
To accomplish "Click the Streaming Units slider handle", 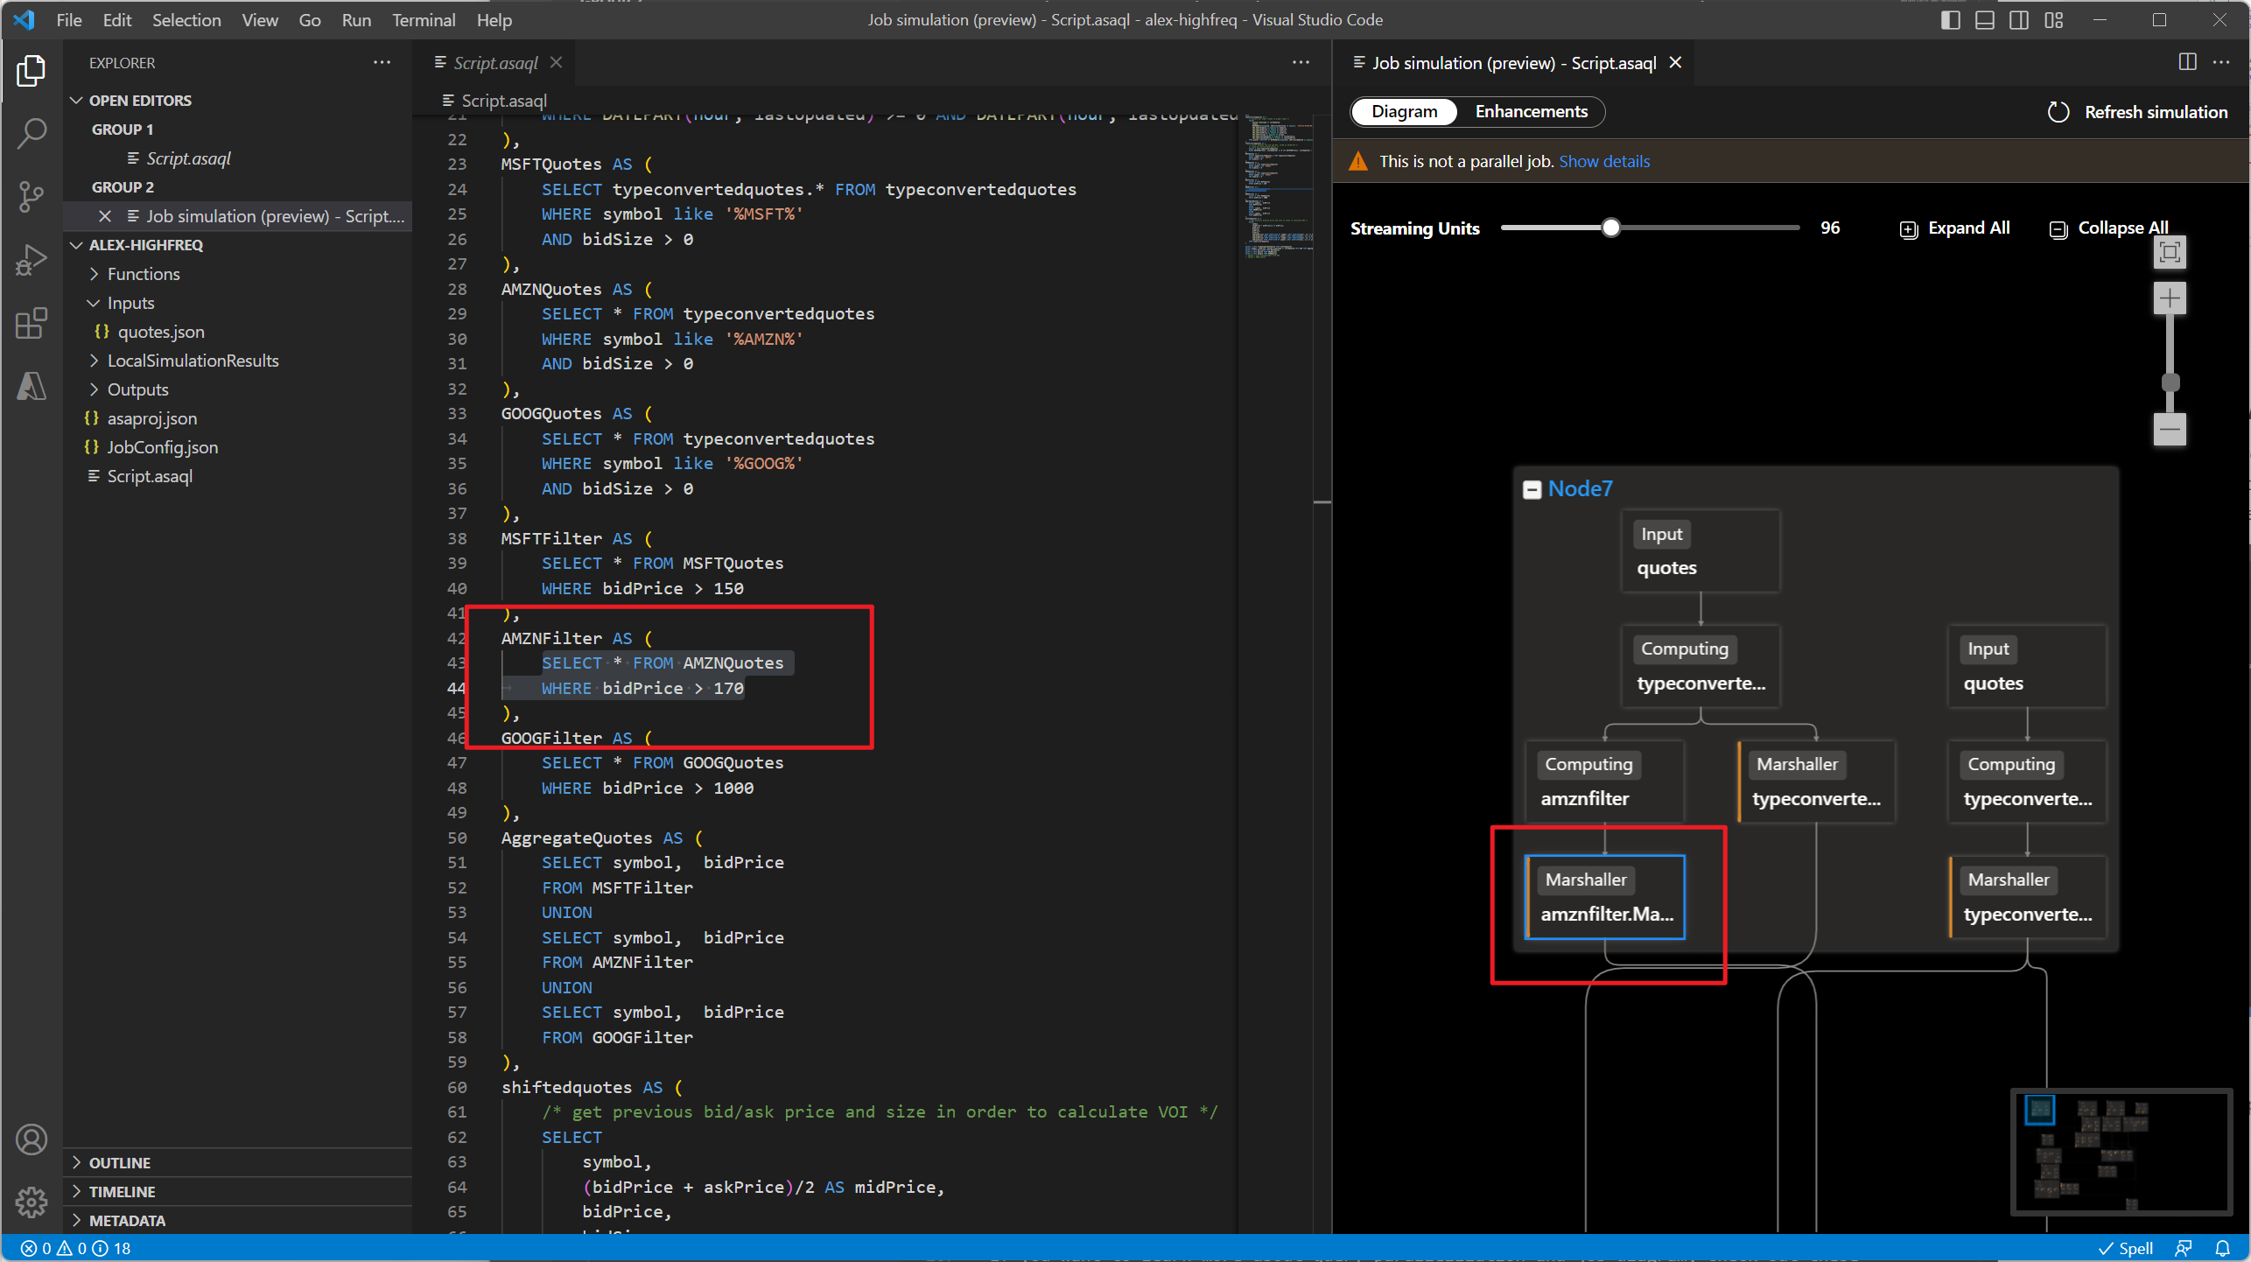I will [x=1610, y=228].
